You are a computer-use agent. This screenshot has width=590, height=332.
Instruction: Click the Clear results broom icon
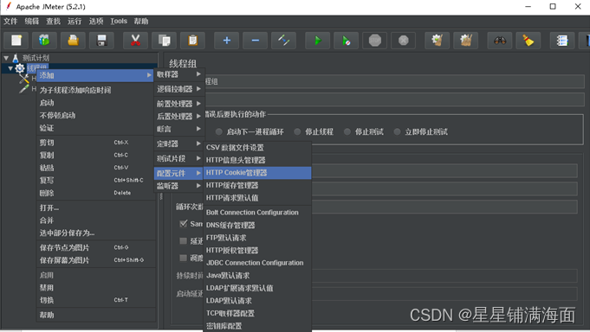[438, 40]
